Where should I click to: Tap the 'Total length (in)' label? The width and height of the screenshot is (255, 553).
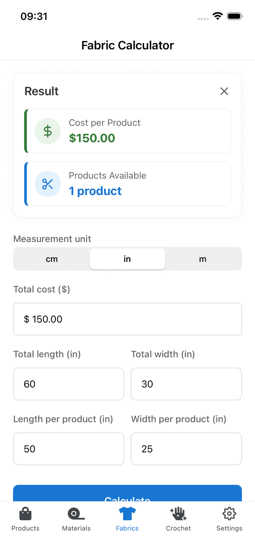pyautogui.click(x=47, y=354)
